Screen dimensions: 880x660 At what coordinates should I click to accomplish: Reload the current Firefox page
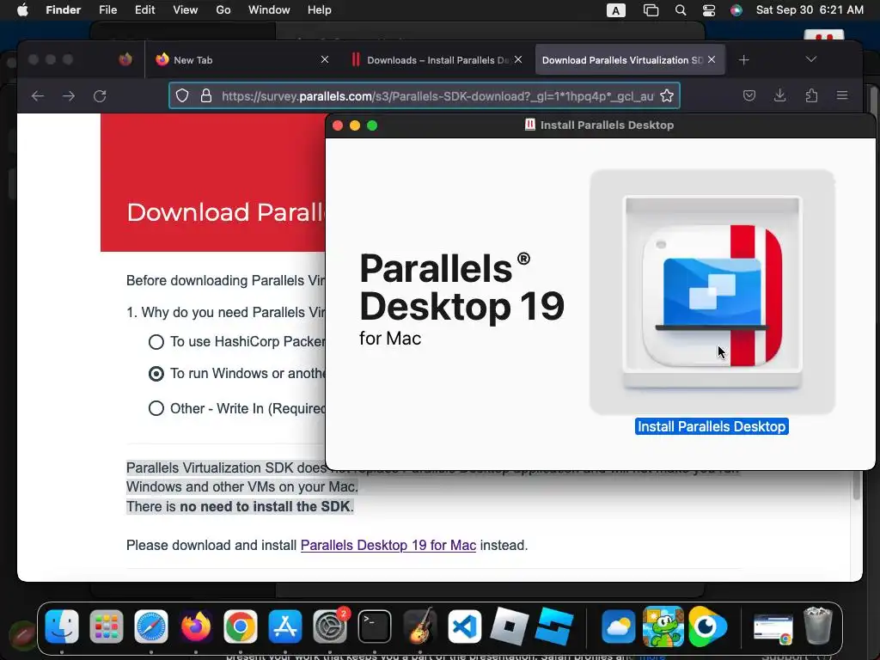coord(100,96)
